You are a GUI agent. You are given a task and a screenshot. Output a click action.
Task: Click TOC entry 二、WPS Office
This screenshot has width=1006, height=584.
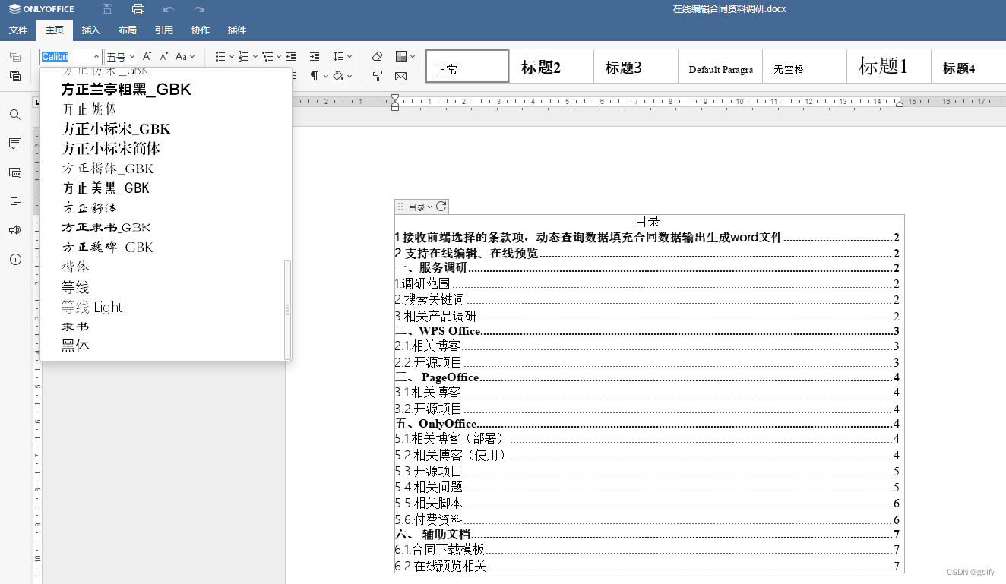click(x=438, y=330)
